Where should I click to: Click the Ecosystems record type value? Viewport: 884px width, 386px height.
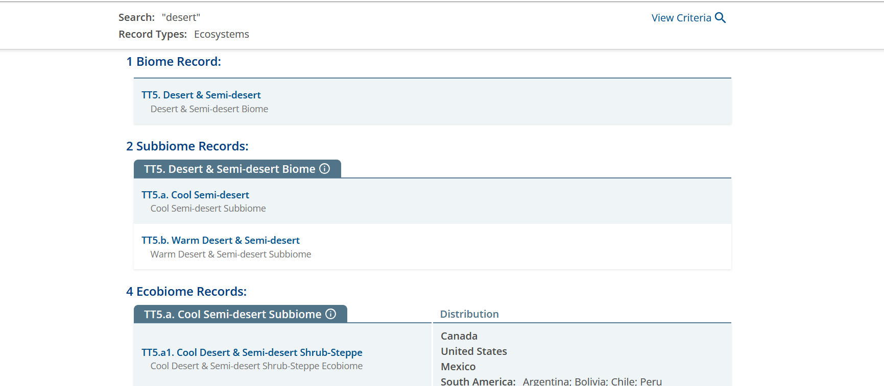pos(221,34)
